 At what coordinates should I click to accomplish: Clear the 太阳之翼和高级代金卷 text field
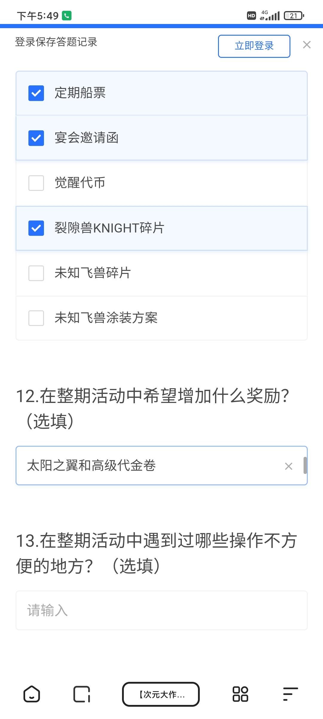289,466
